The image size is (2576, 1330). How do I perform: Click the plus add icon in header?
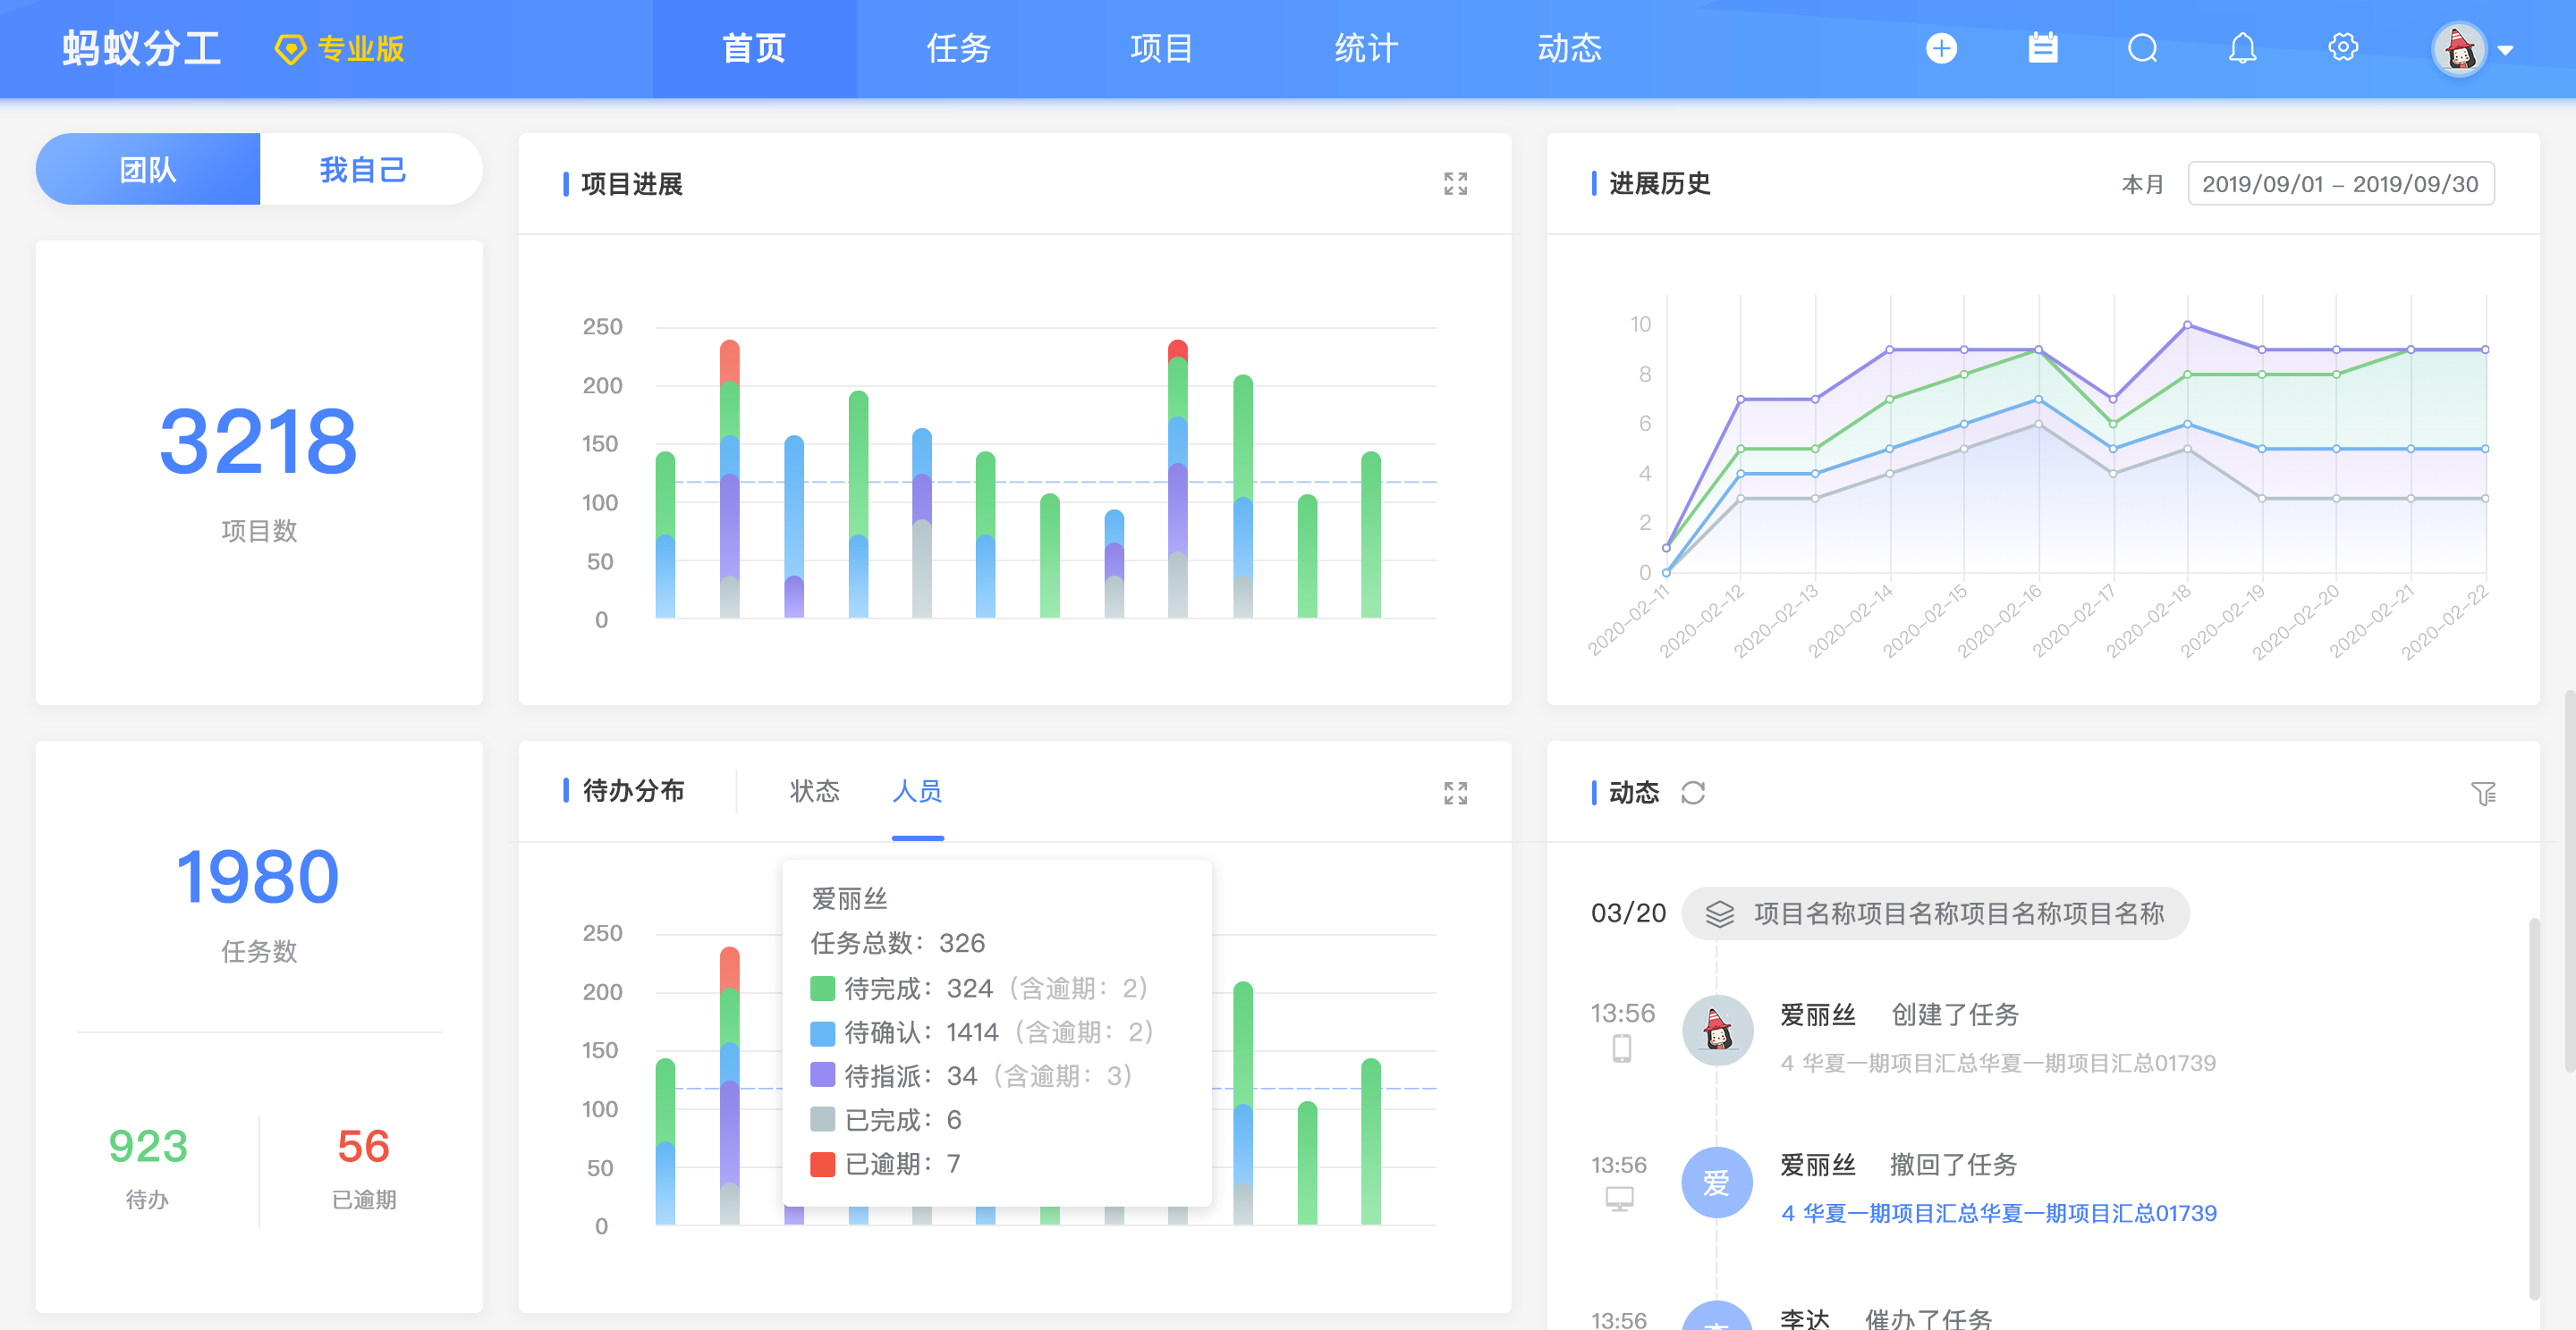click(1940, 48)
